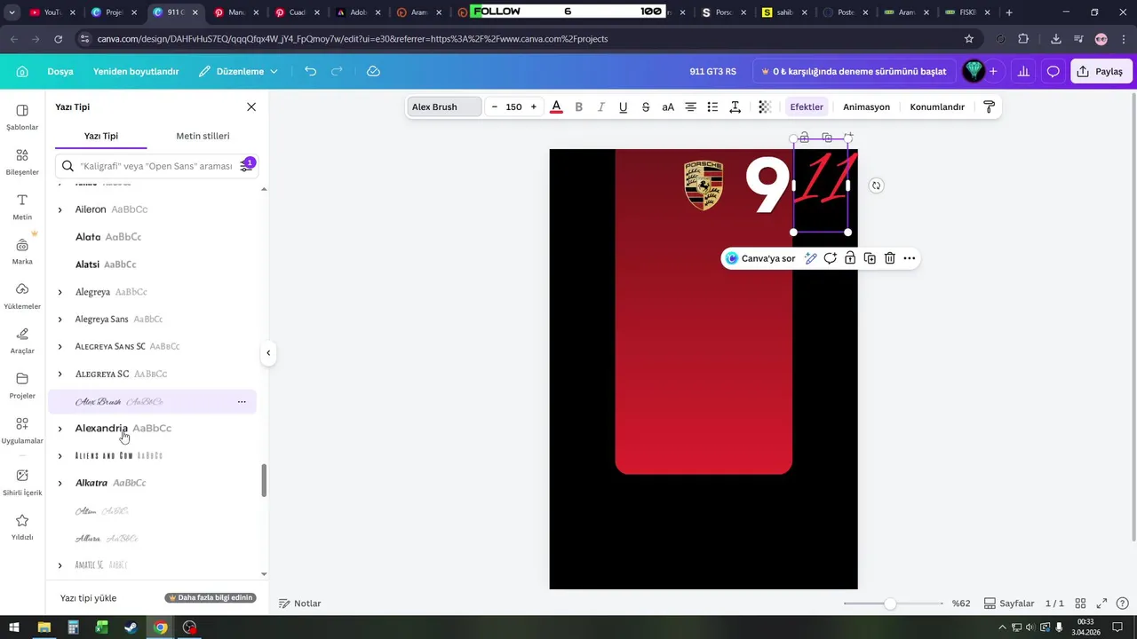This screenshot has height=639, width=1137.
Task: Expand the Aileron font family
Action: (60, 209)
